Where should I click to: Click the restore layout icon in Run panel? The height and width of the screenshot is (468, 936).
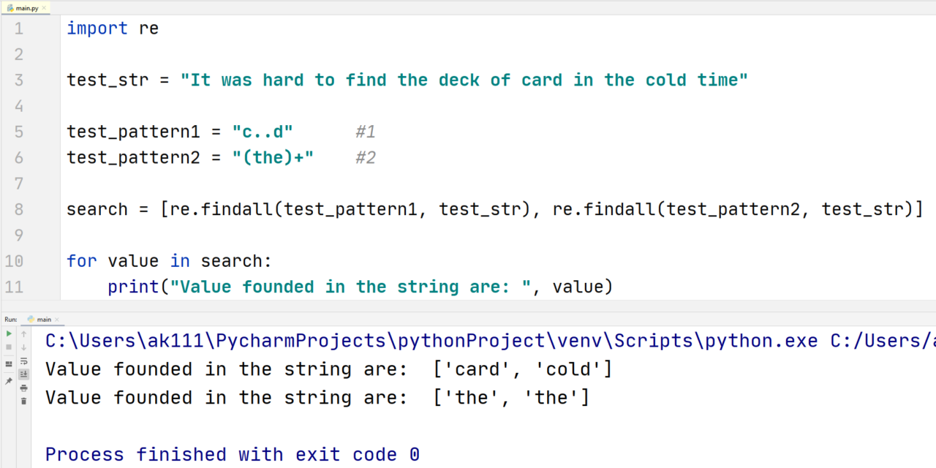click(9, 363)
